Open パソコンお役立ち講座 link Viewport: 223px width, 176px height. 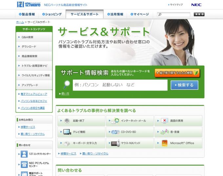tap(33, 108)
